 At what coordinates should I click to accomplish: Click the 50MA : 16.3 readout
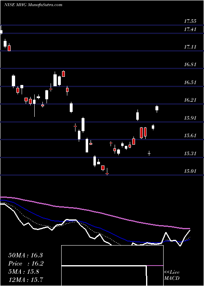[25, 255]
